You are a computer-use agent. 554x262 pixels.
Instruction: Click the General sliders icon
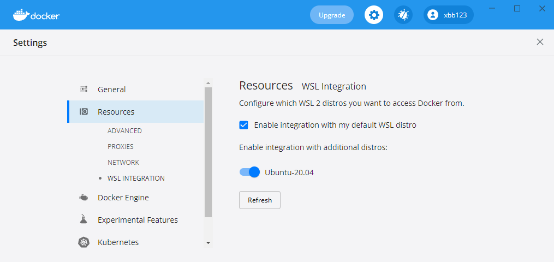[84, 90]
